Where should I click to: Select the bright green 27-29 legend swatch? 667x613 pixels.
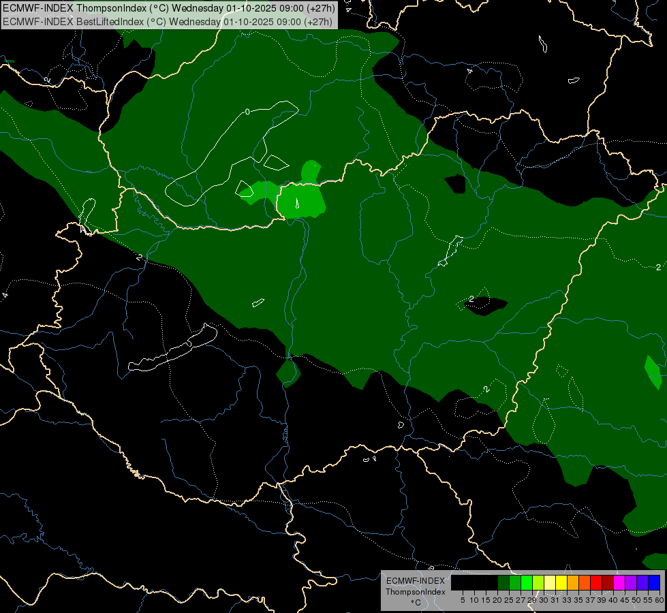527,582
